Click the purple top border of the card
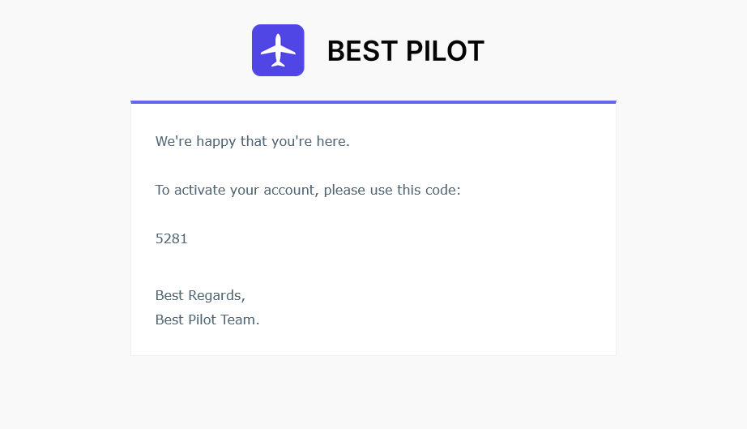747x429 pixels. point(373,102)
